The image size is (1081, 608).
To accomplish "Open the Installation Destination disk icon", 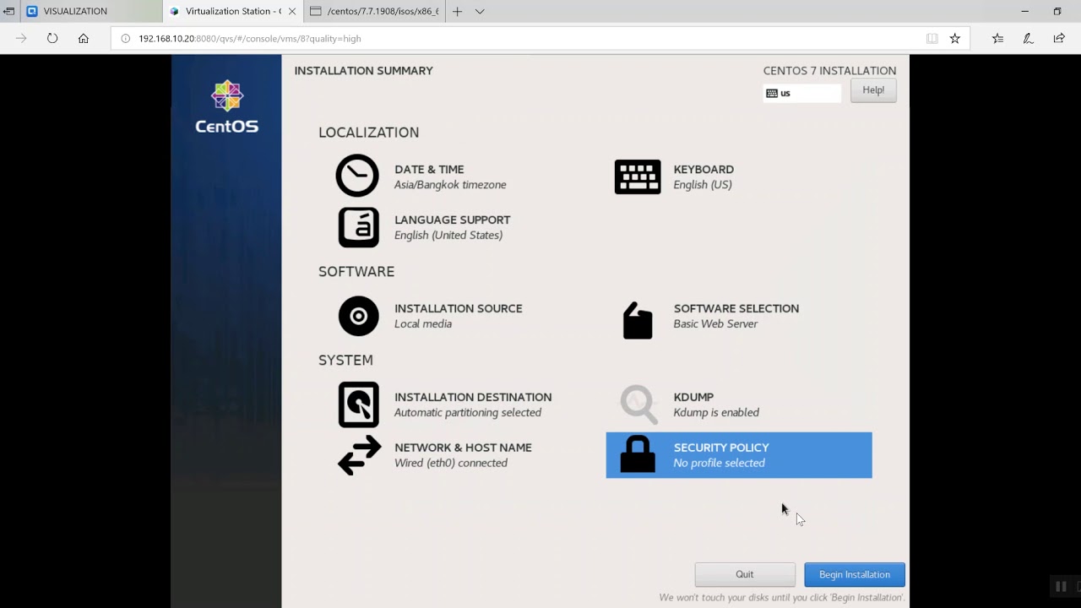I will coord(358,404).
